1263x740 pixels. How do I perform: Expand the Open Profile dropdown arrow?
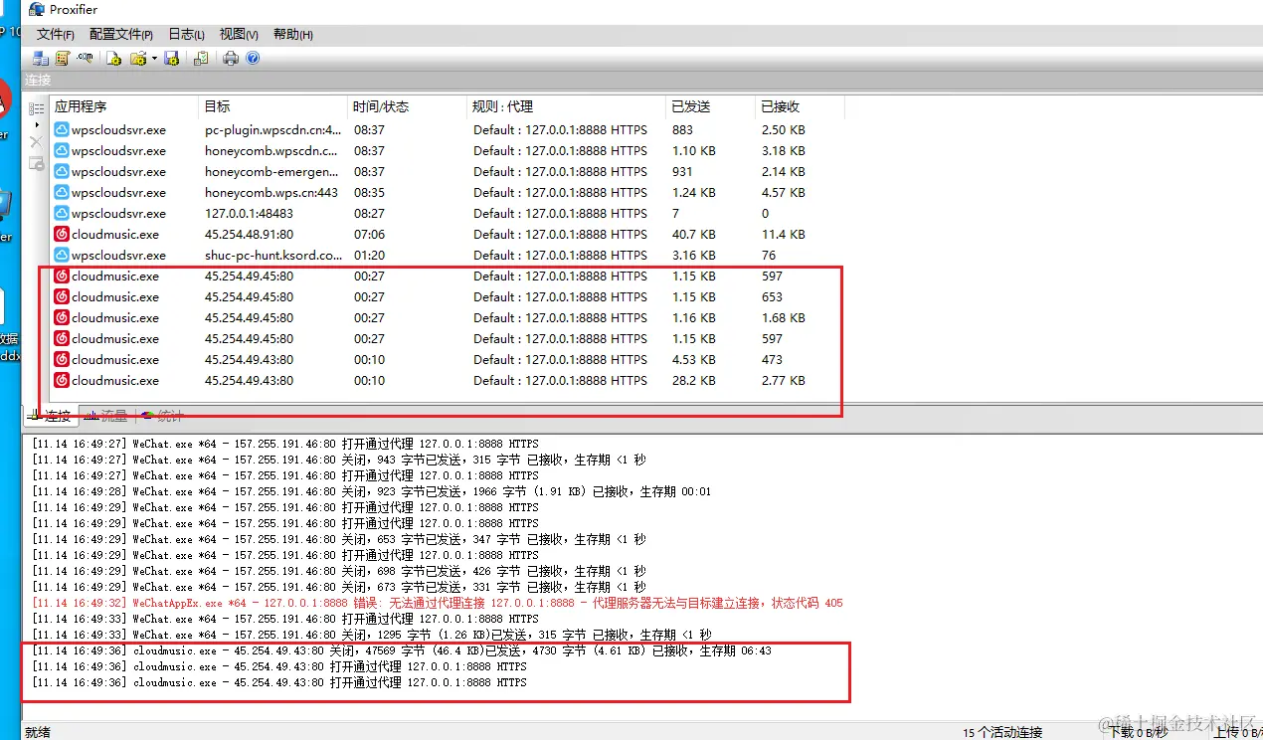click(154, 59)
